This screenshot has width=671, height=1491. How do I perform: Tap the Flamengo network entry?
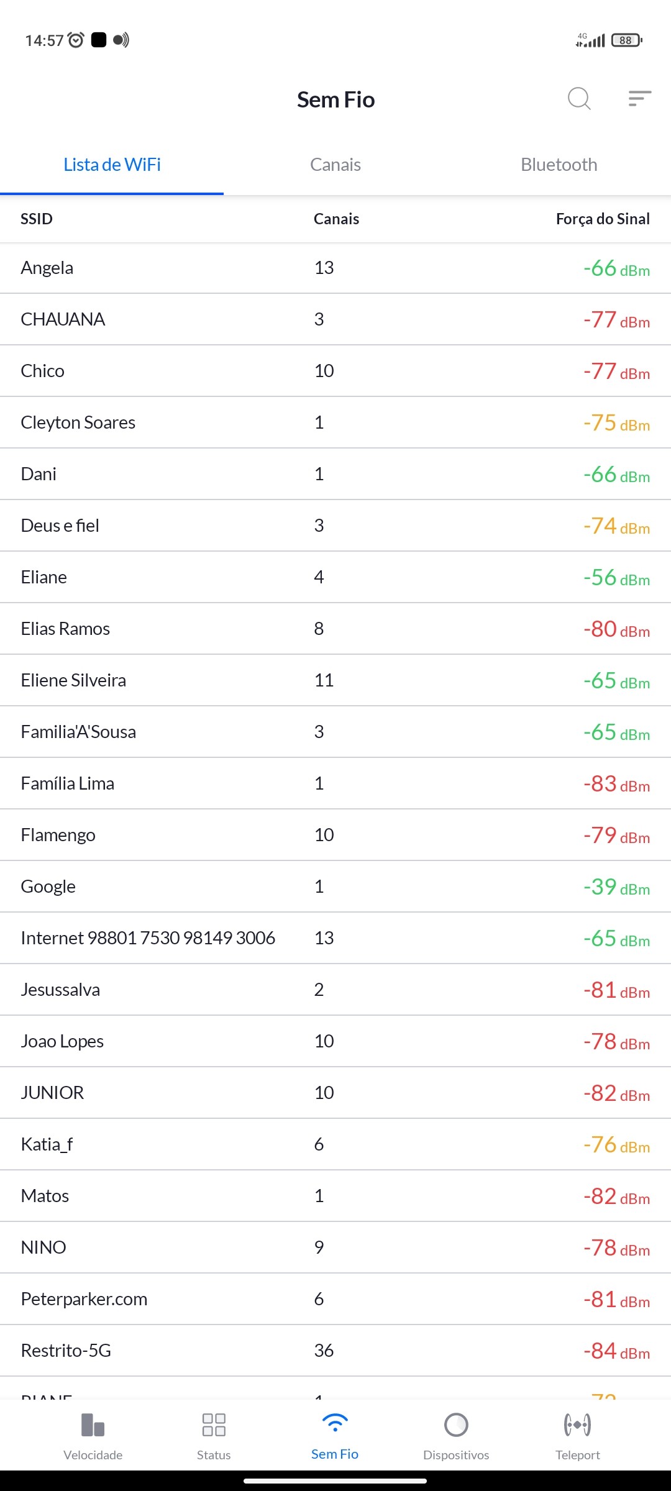coord(335,835)
